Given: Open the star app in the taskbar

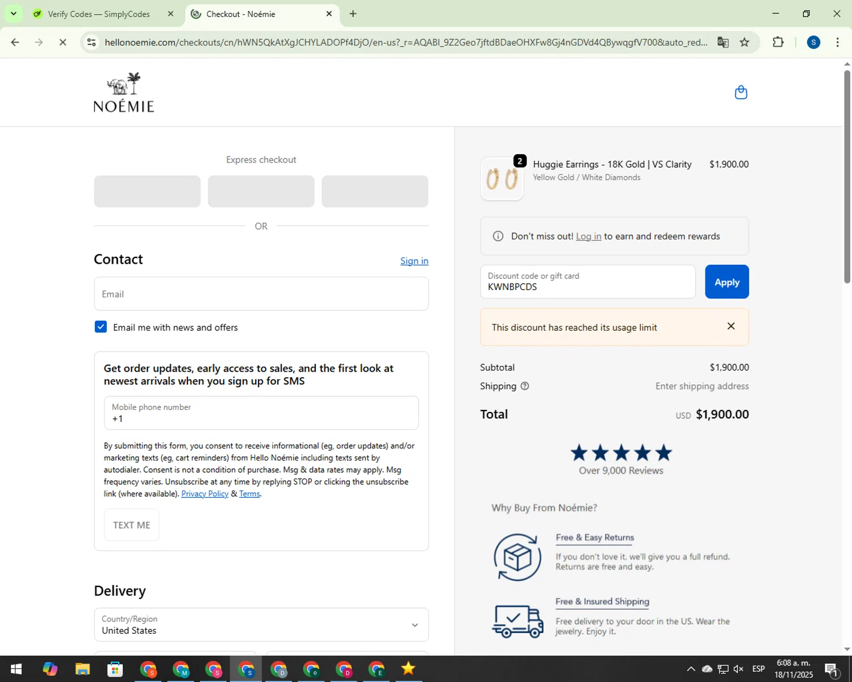Looking at the screenshot, I should coord(408,669).
